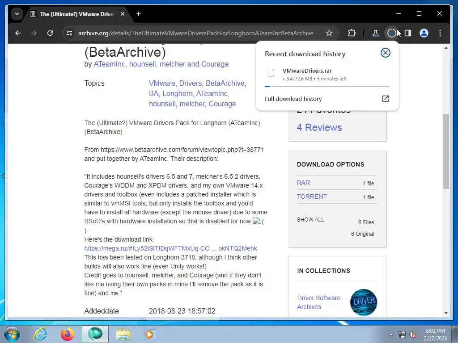Image resolution: width=458 pixels, height=343 pixels.
Task: Click the muted volume tray icon
Action: point(413,335)
